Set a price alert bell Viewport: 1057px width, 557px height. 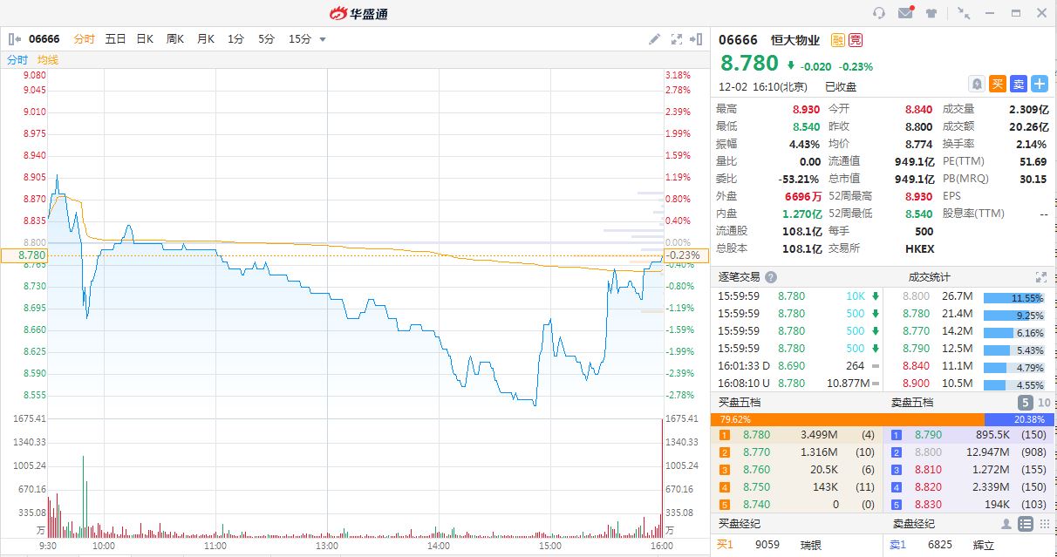click(x=977, y=84)
